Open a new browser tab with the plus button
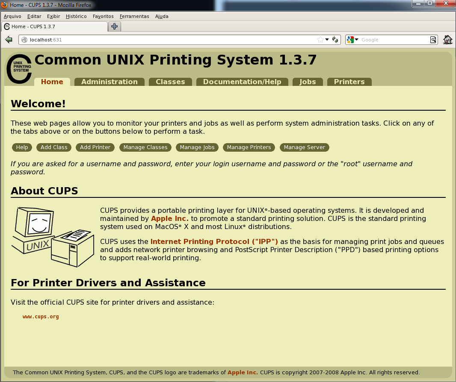 click(114, 26)
